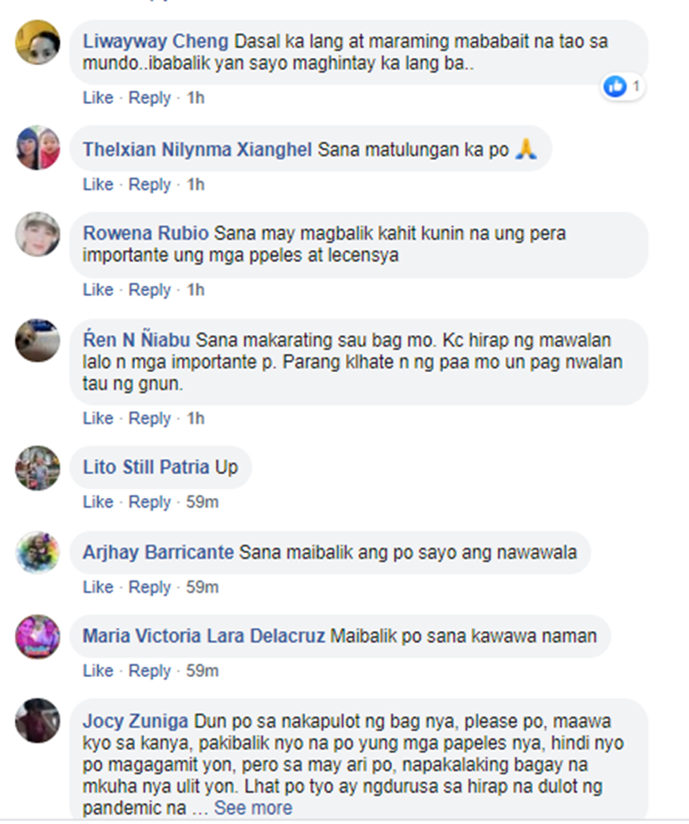Reply to Thelxian Nilynma Xianghel's comment
The height and width of the screenshot is (824, 689).
(150, 185)
